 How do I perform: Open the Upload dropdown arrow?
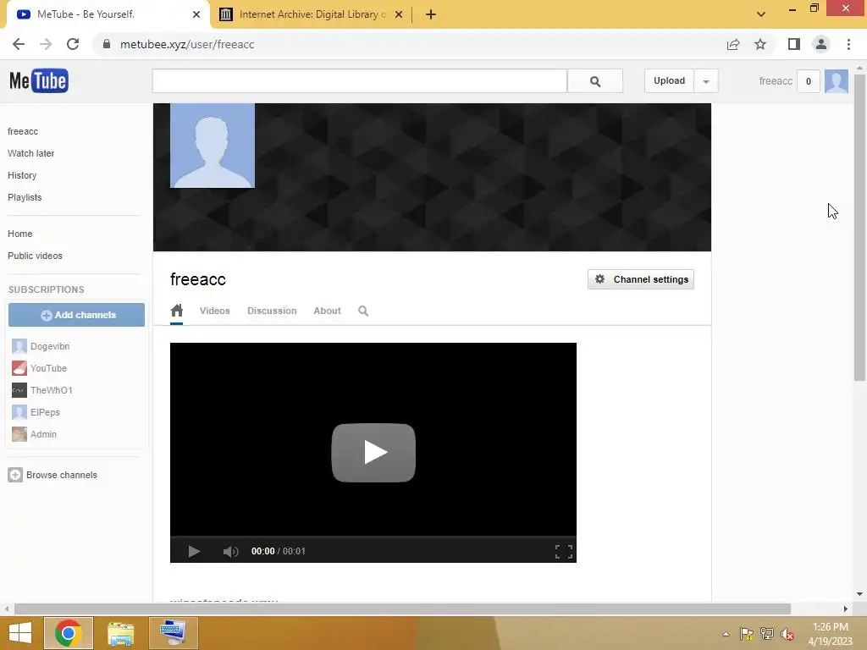(706, 81)
